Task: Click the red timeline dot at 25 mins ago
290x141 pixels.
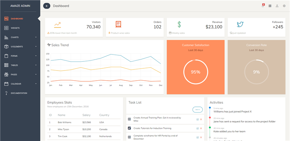Action: click(210, 117)
